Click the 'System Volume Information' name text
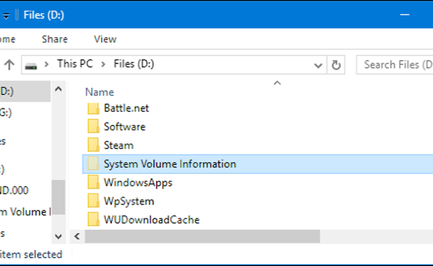The image size is (433, 266). tap(170, 164)
